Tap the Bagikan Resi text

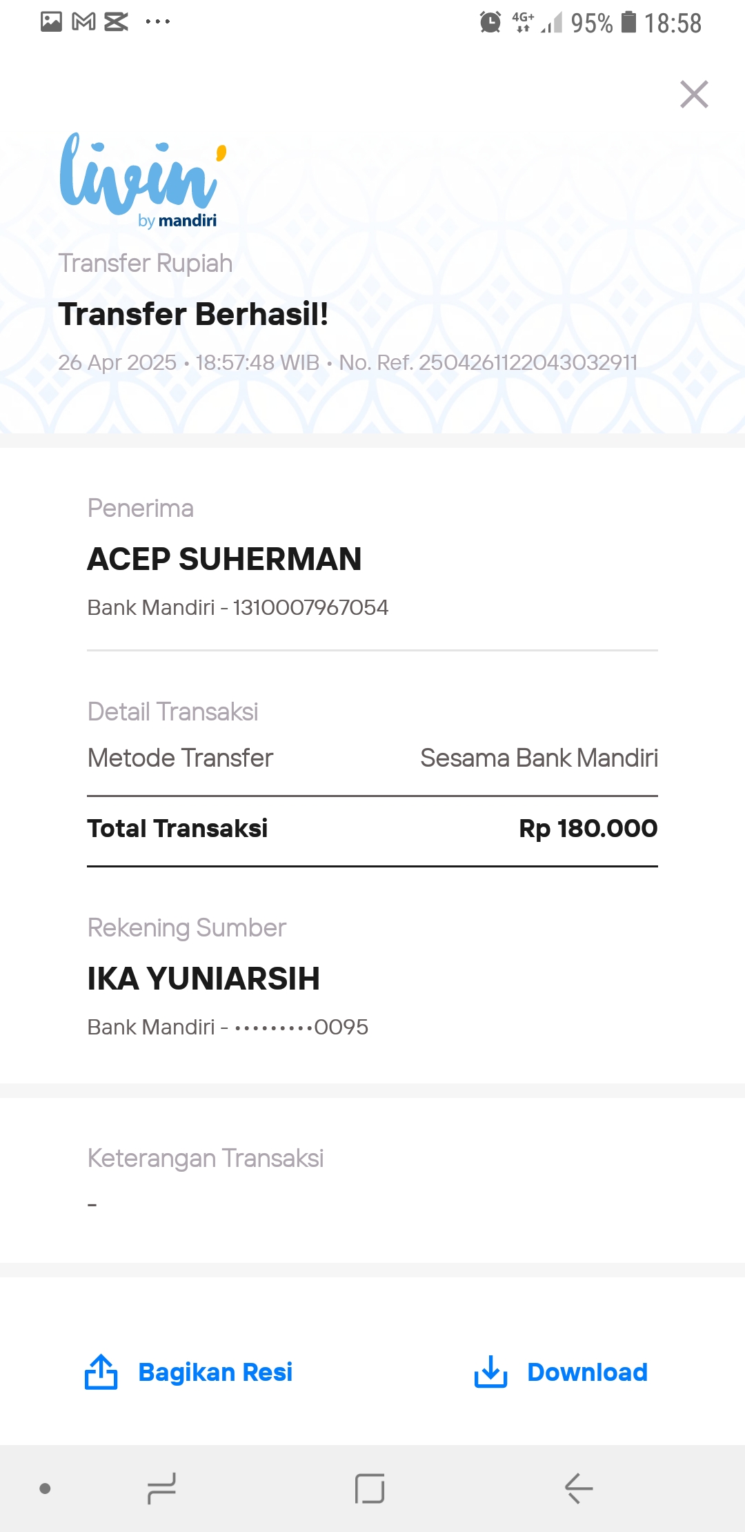[x=215, y=1372]
